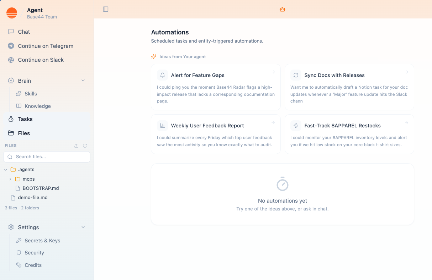The width and height of the screenshot is (432, 280).
Task: Click the sync icon on Sync Docs with Releases
Action: pos(296,75)
